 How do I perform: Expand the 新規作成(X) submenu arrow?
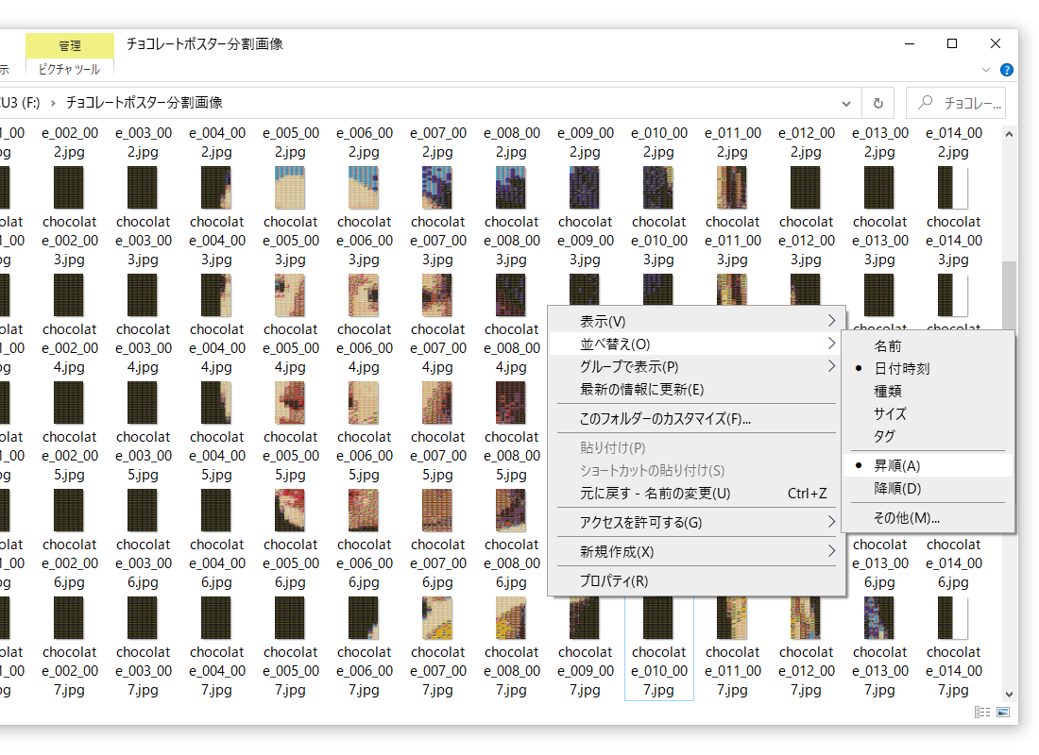pos(831,551)
